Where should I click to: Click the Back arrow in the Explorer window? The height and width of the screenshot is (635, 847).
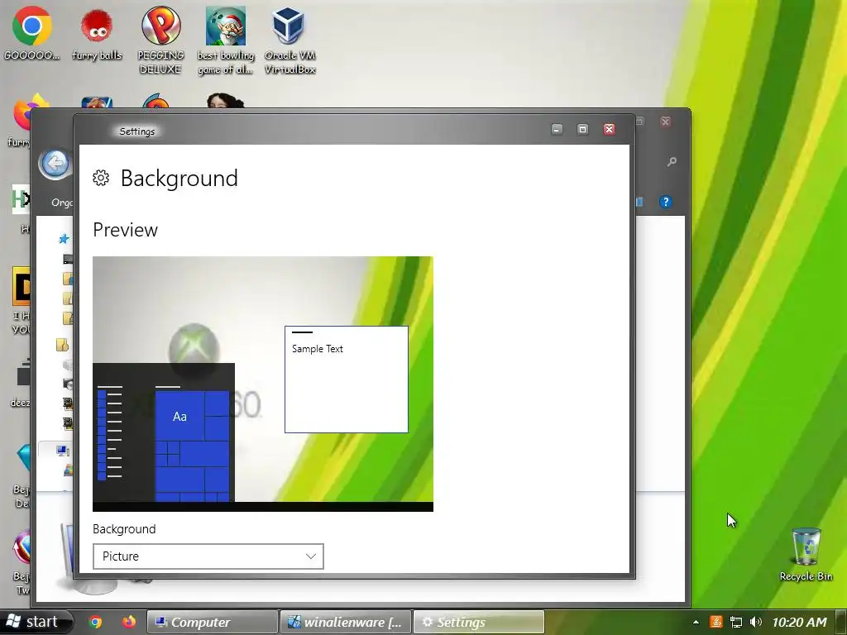coord(55,163)
